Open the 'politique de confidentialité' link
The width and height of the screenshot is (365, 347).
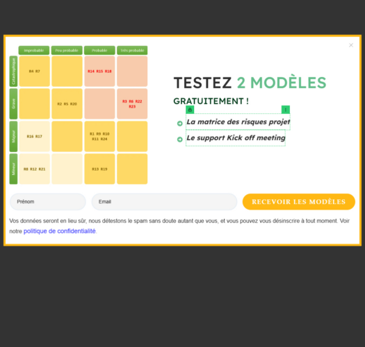[x=60, y=231]
